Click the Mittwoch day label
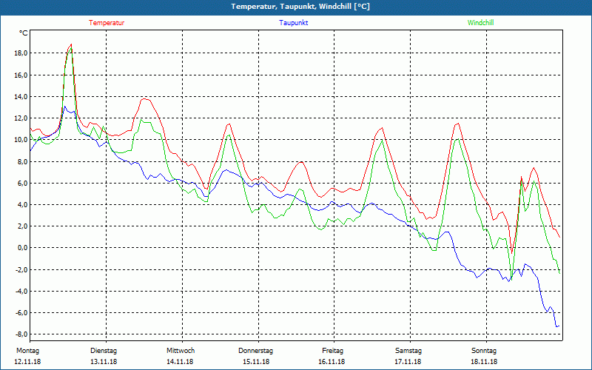Image resolution: width=592 pixels, height=370 pixels. (x=181, y=350)
